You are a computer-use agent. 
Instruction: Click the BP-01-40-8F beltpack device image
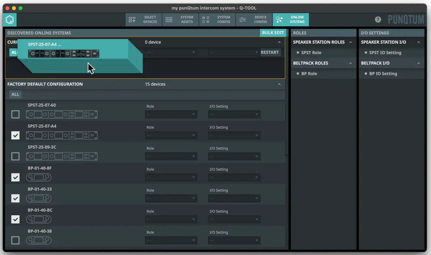(x=39, y=177)
